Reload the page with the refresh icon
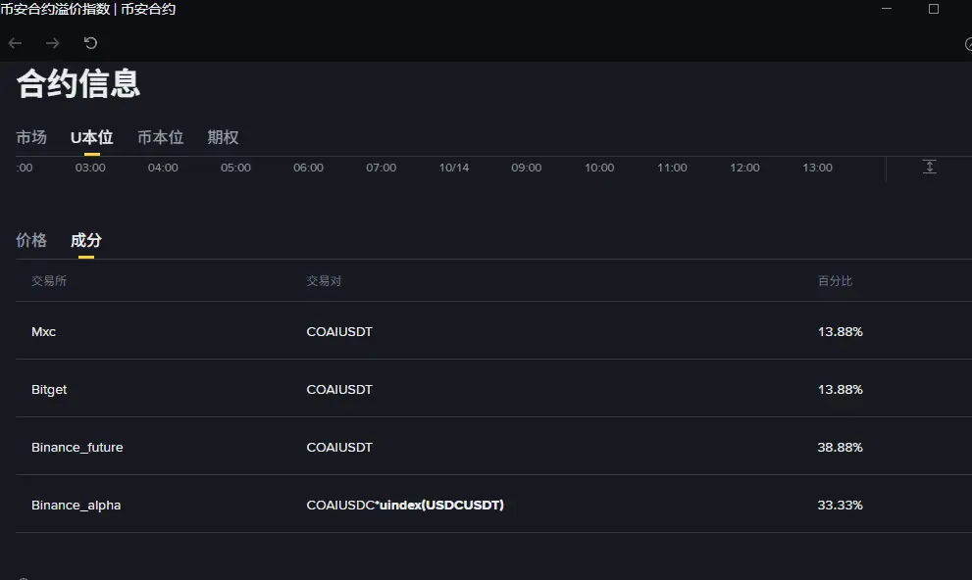This screenshot has height=580, width=972. tap(90, 43)
